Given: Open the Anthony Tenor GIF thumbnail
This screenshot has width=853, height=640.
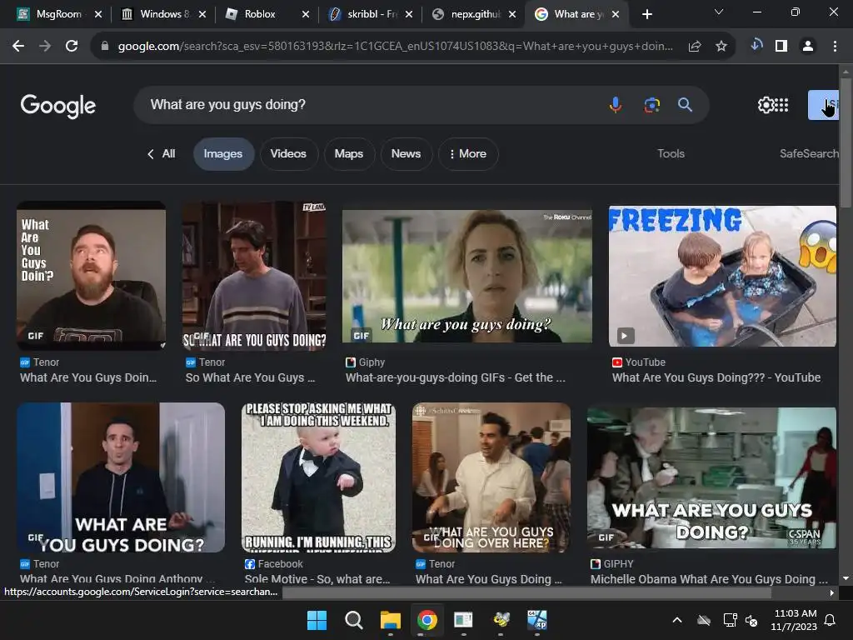Looking at the screenshot, I should (121, 477).
